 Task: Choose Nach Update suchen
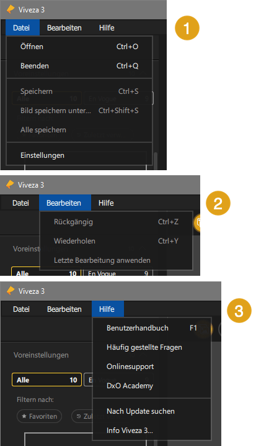pyautogui.click(x=152, y=411)
